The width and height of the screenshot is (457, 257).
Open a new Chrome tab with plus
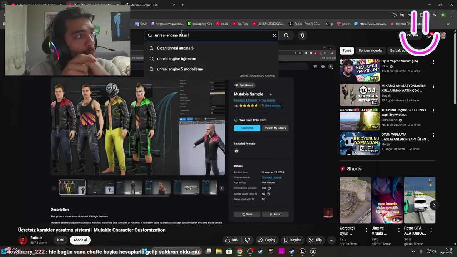coord(183,5)
